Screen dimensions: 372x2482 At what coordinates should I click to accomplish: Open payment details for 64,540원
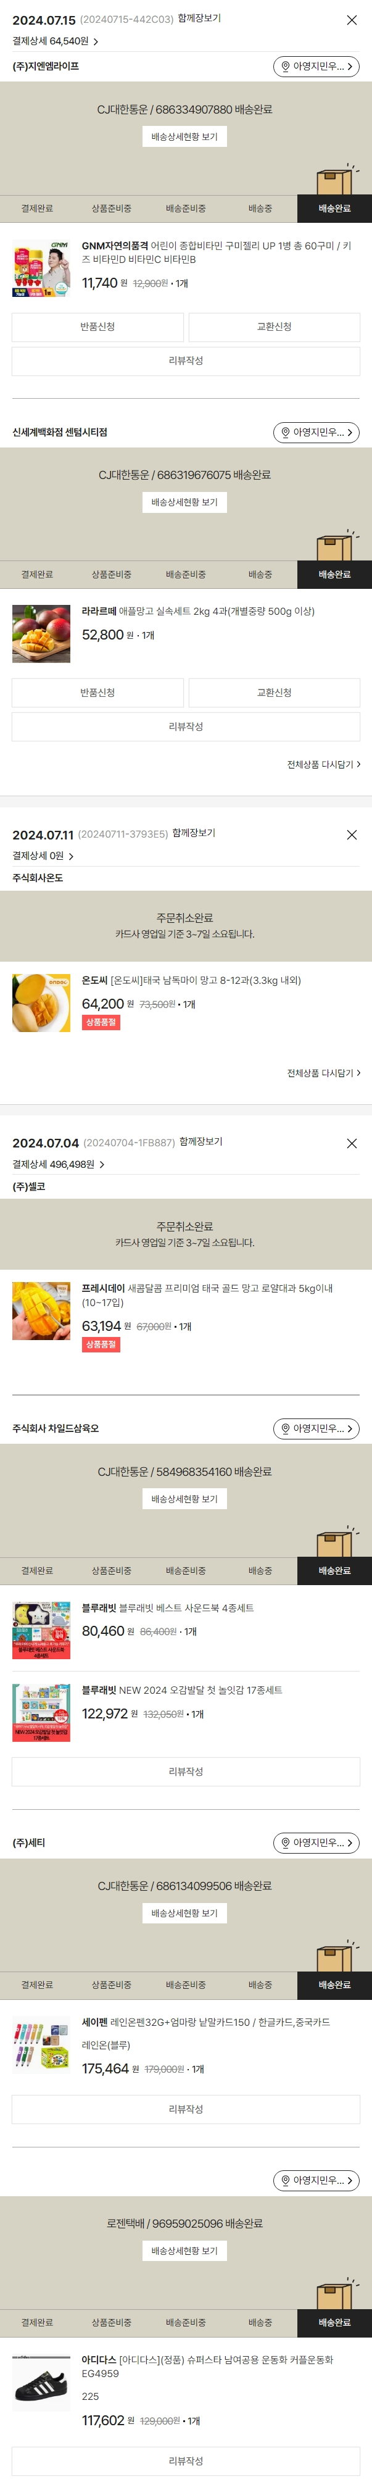(56, 41)
